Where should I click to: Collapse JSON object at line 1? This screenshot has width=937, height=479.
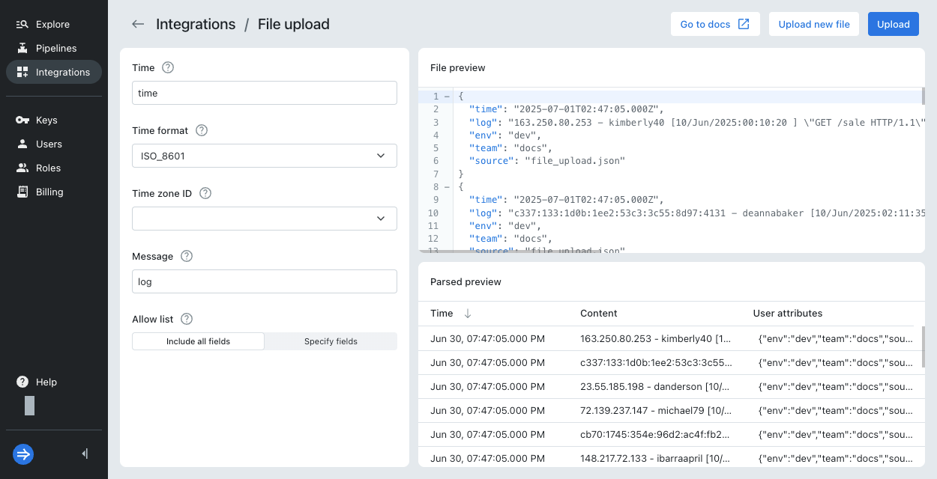[x=448, y=97]
